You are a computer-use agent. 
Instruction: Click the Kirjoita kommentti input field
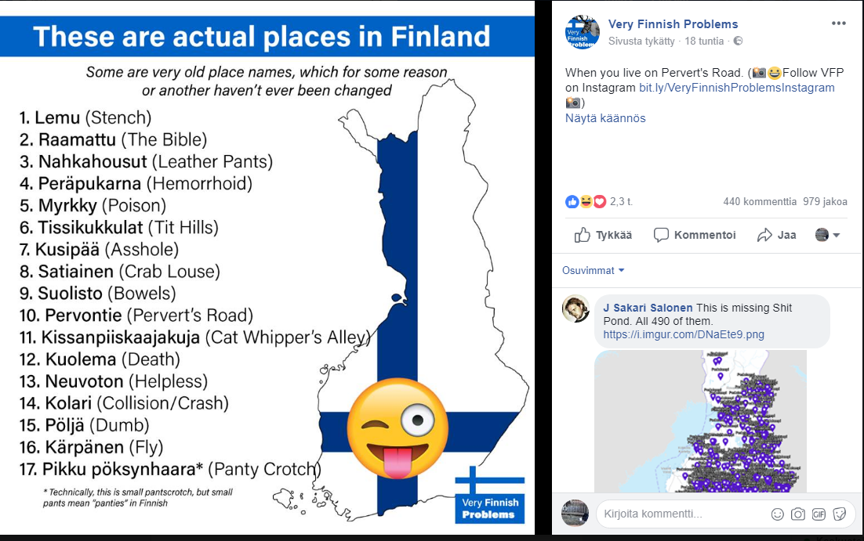682,514
